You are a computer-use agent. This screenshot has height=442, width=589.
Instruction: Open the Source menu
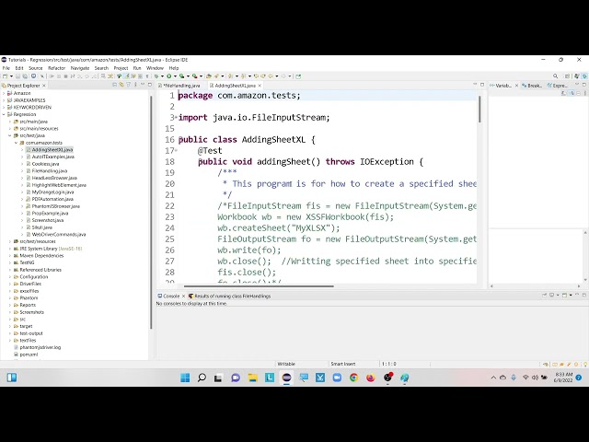36,68
